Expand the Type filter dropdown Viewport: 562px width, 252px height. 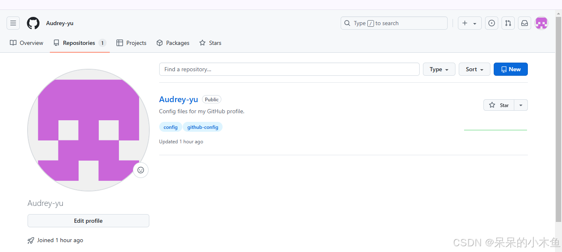pyautogui.click(x=439, y=69)
